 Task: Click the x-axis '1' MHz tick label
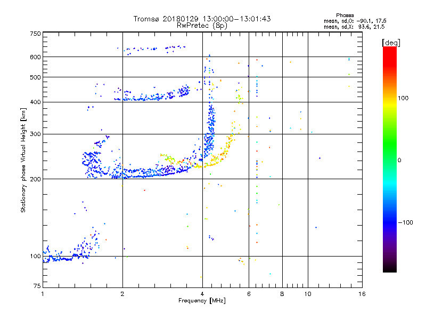tap(43, 294)
